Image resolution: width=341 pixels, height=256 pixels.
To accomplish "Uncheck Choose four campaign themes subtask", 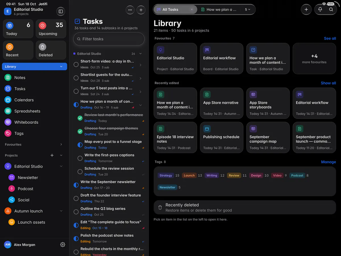I will (x=80, y=131).
